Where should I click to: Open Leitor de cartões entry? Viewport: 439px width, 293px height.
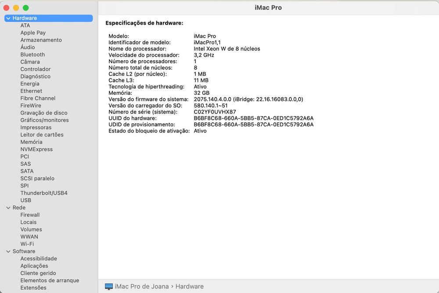(42, 135)
